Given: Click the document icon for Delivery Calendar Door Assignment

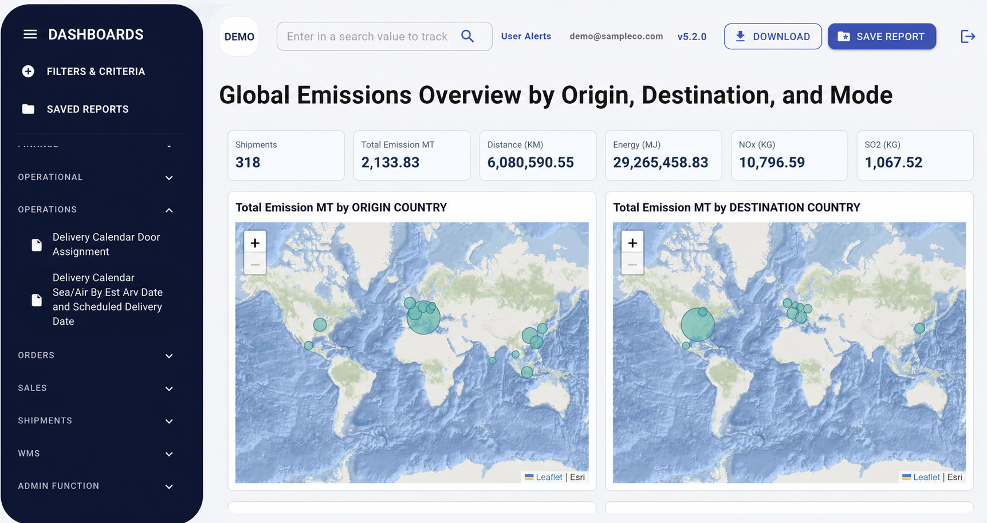Looking at the screenshot, I should [37, 245].
